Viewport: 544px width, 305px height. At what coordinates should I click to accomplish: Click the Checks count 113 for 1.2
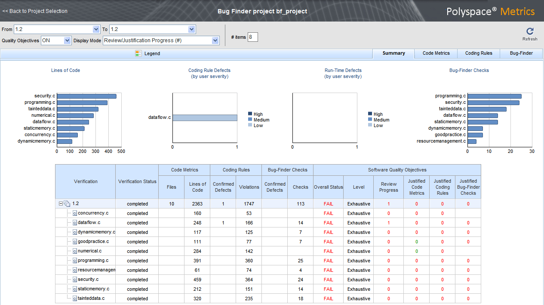point(300,204)
